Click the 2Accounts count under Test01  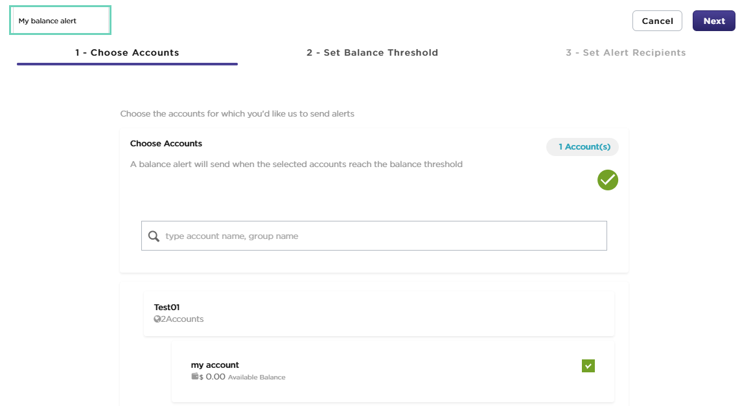click(x=181, y=319)
